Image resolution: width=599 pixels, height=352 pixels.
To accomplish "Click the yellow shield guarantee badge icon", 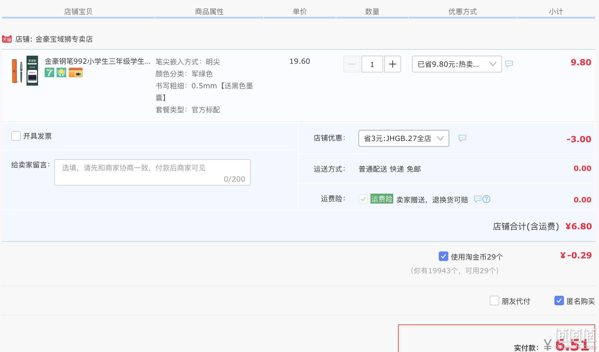I will pos(61,72).
